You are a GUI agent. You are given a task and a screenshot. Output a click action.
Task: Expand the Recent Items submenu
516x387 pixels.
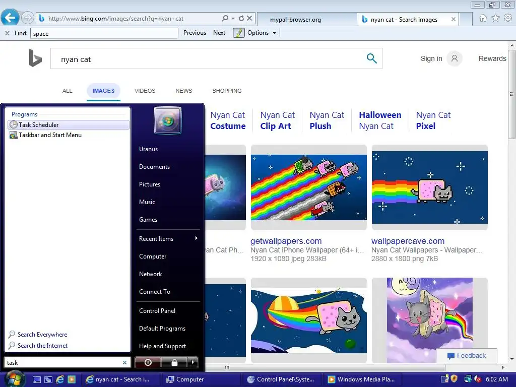click(x=168, y=238)
